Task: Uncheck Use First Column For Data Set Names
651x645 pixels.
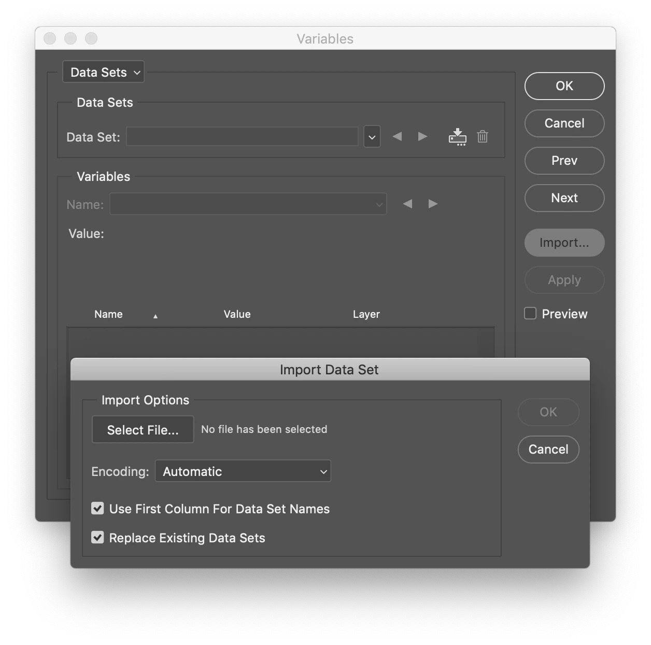Action: (97, 508)
